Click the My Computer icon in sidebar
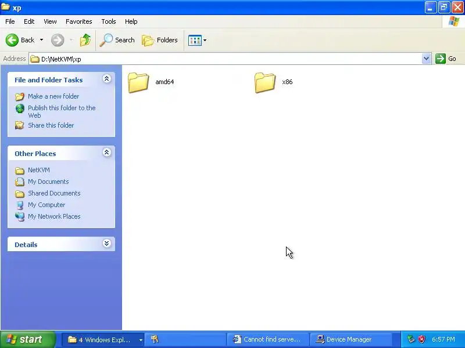Viewport: 465px width, 348px height. pos(20,205)
